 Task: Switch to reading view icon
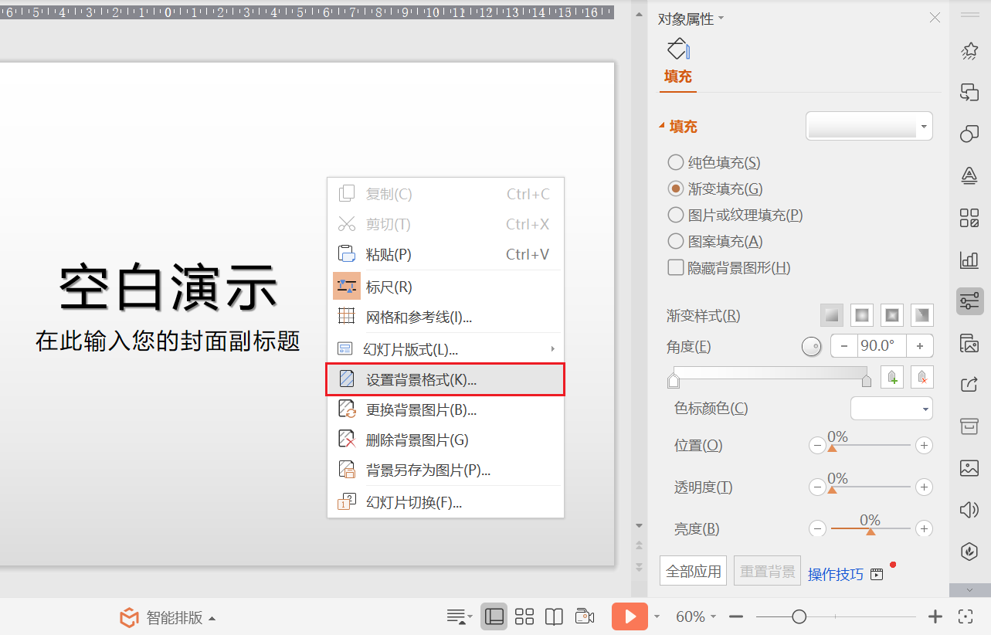[554, 616]
